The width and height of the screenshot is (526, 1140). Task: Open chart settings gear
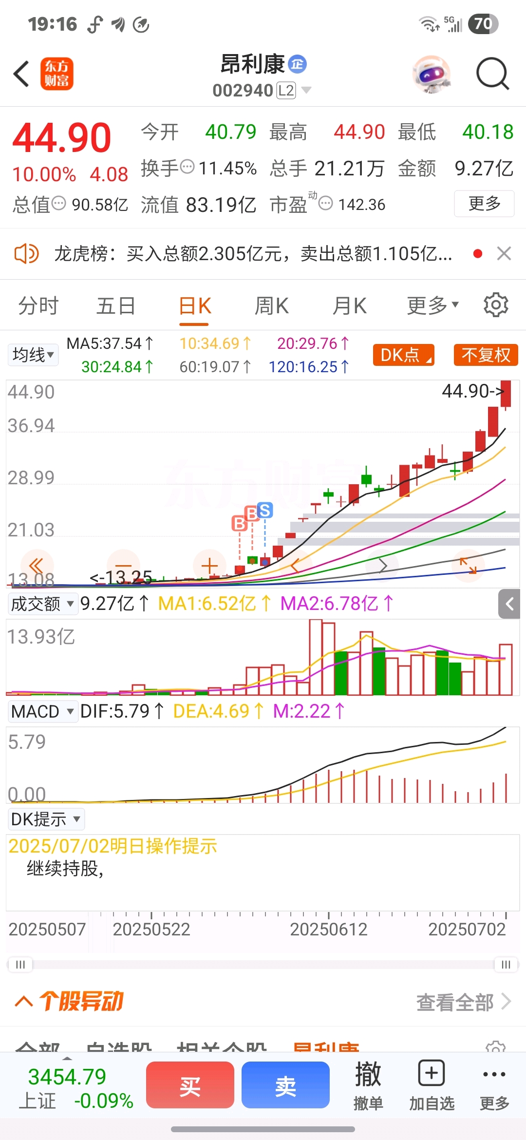pos(496,305)
